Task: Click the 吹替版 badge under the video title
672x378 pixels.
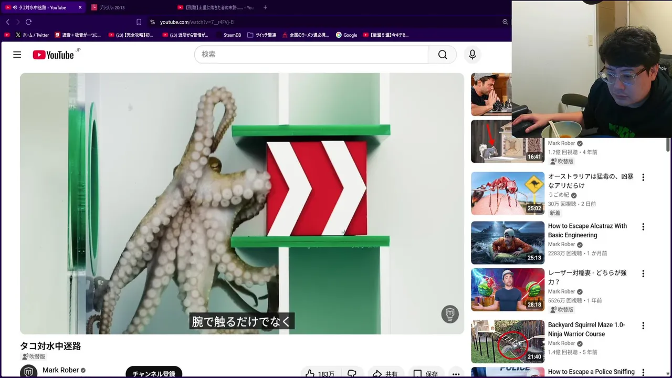Action: [34, 356]
